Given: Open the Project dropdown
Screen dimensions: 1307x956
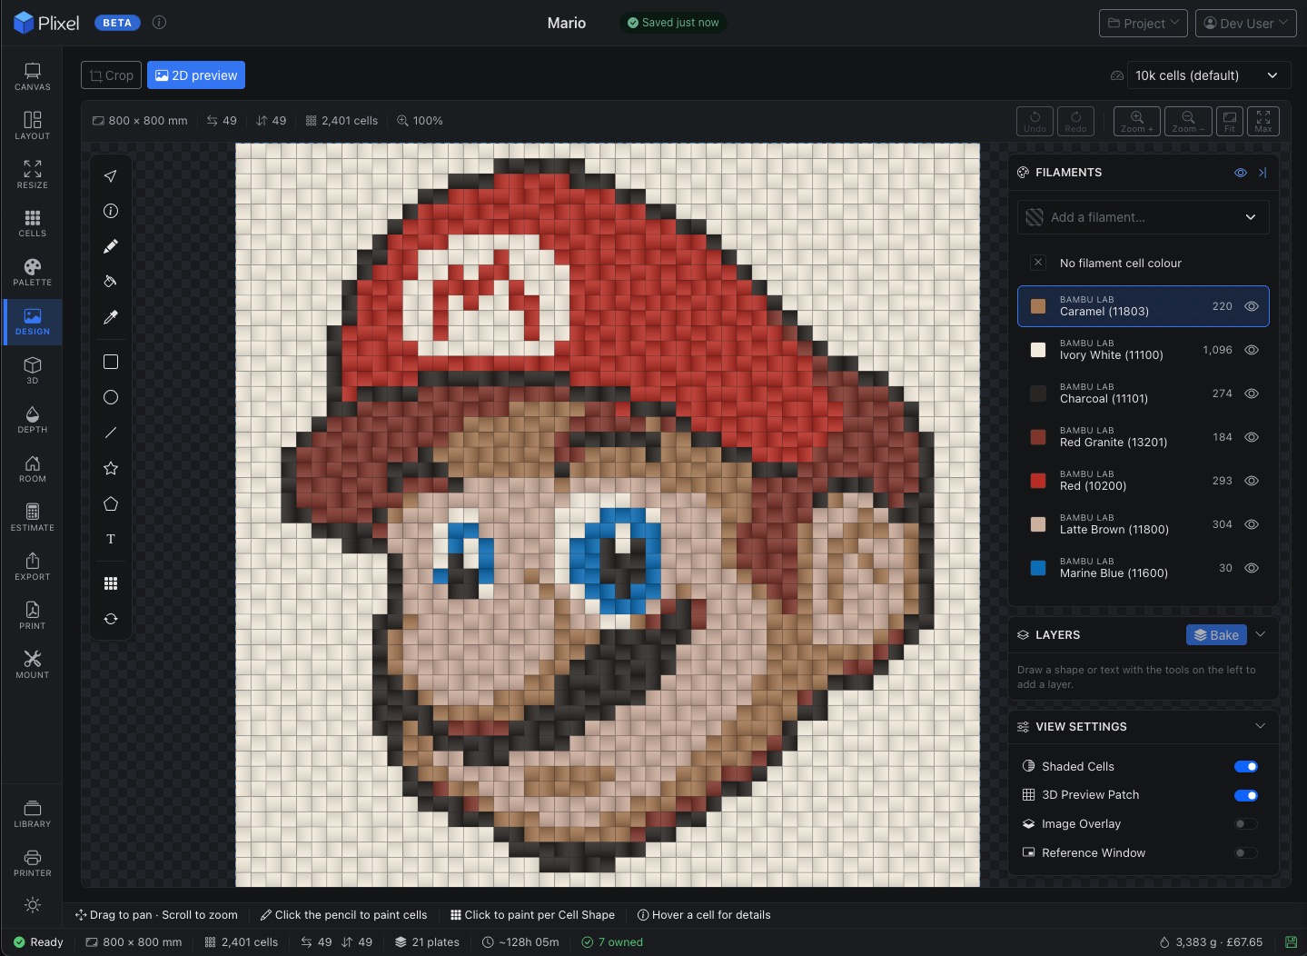Looking at the screenshot, I should coord(1144,23).
